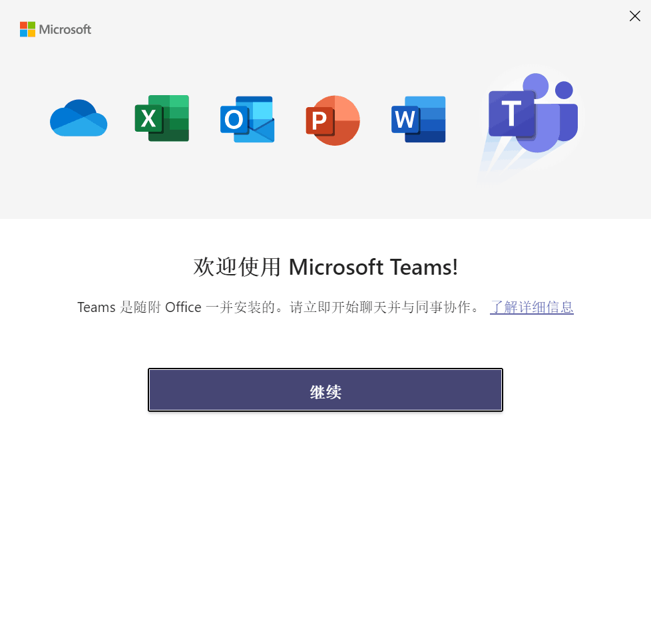Click the white P letter on PowerPoint icon
This screenshot has height=634, width=651.
319,120
